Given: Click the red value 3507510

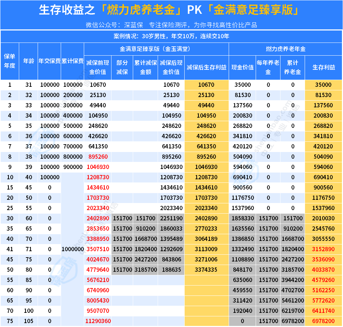Looking at the screenshot, I should pyautogui.click(x=98, y=249).
